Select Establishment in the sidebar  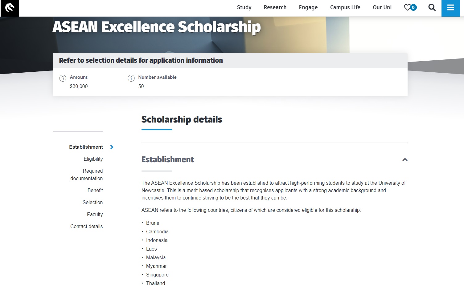pyautogui.click(x=86, y=147)
